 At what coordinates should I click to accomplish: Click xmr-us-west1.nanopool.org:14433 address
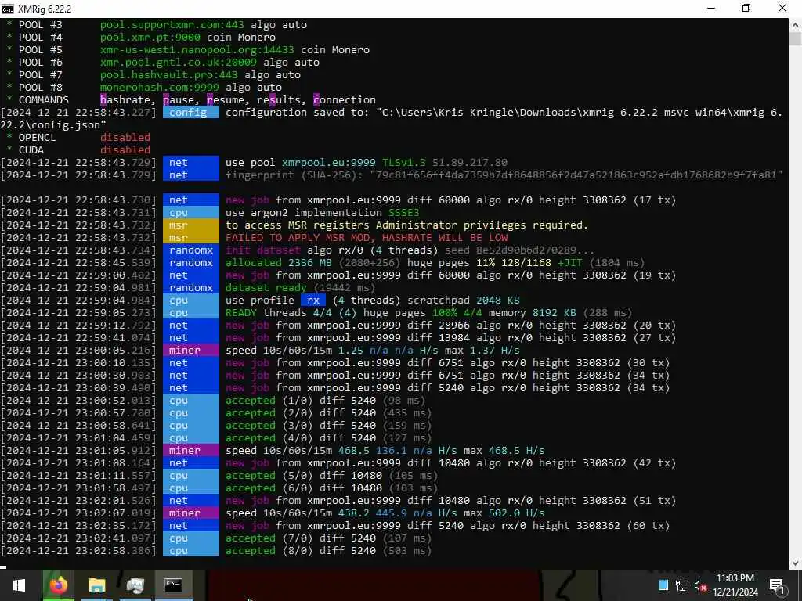tap(197, 50)
